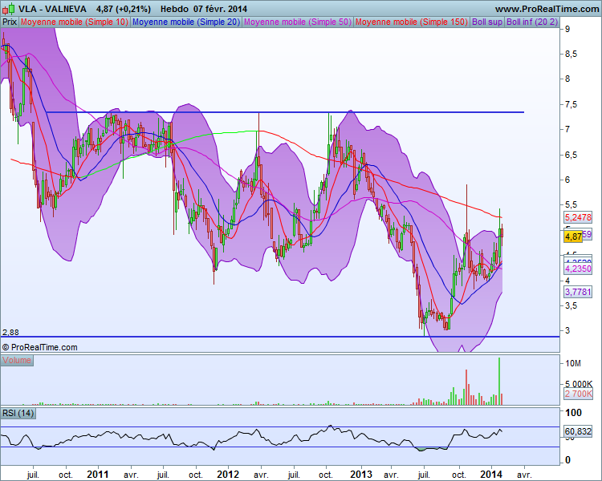Screen dimensions: 602x481
Task: Click the © ProRealTime.com copyright text
Action: point(40,347)
